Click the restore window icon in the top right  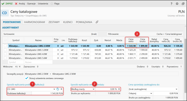click(183, 4)
